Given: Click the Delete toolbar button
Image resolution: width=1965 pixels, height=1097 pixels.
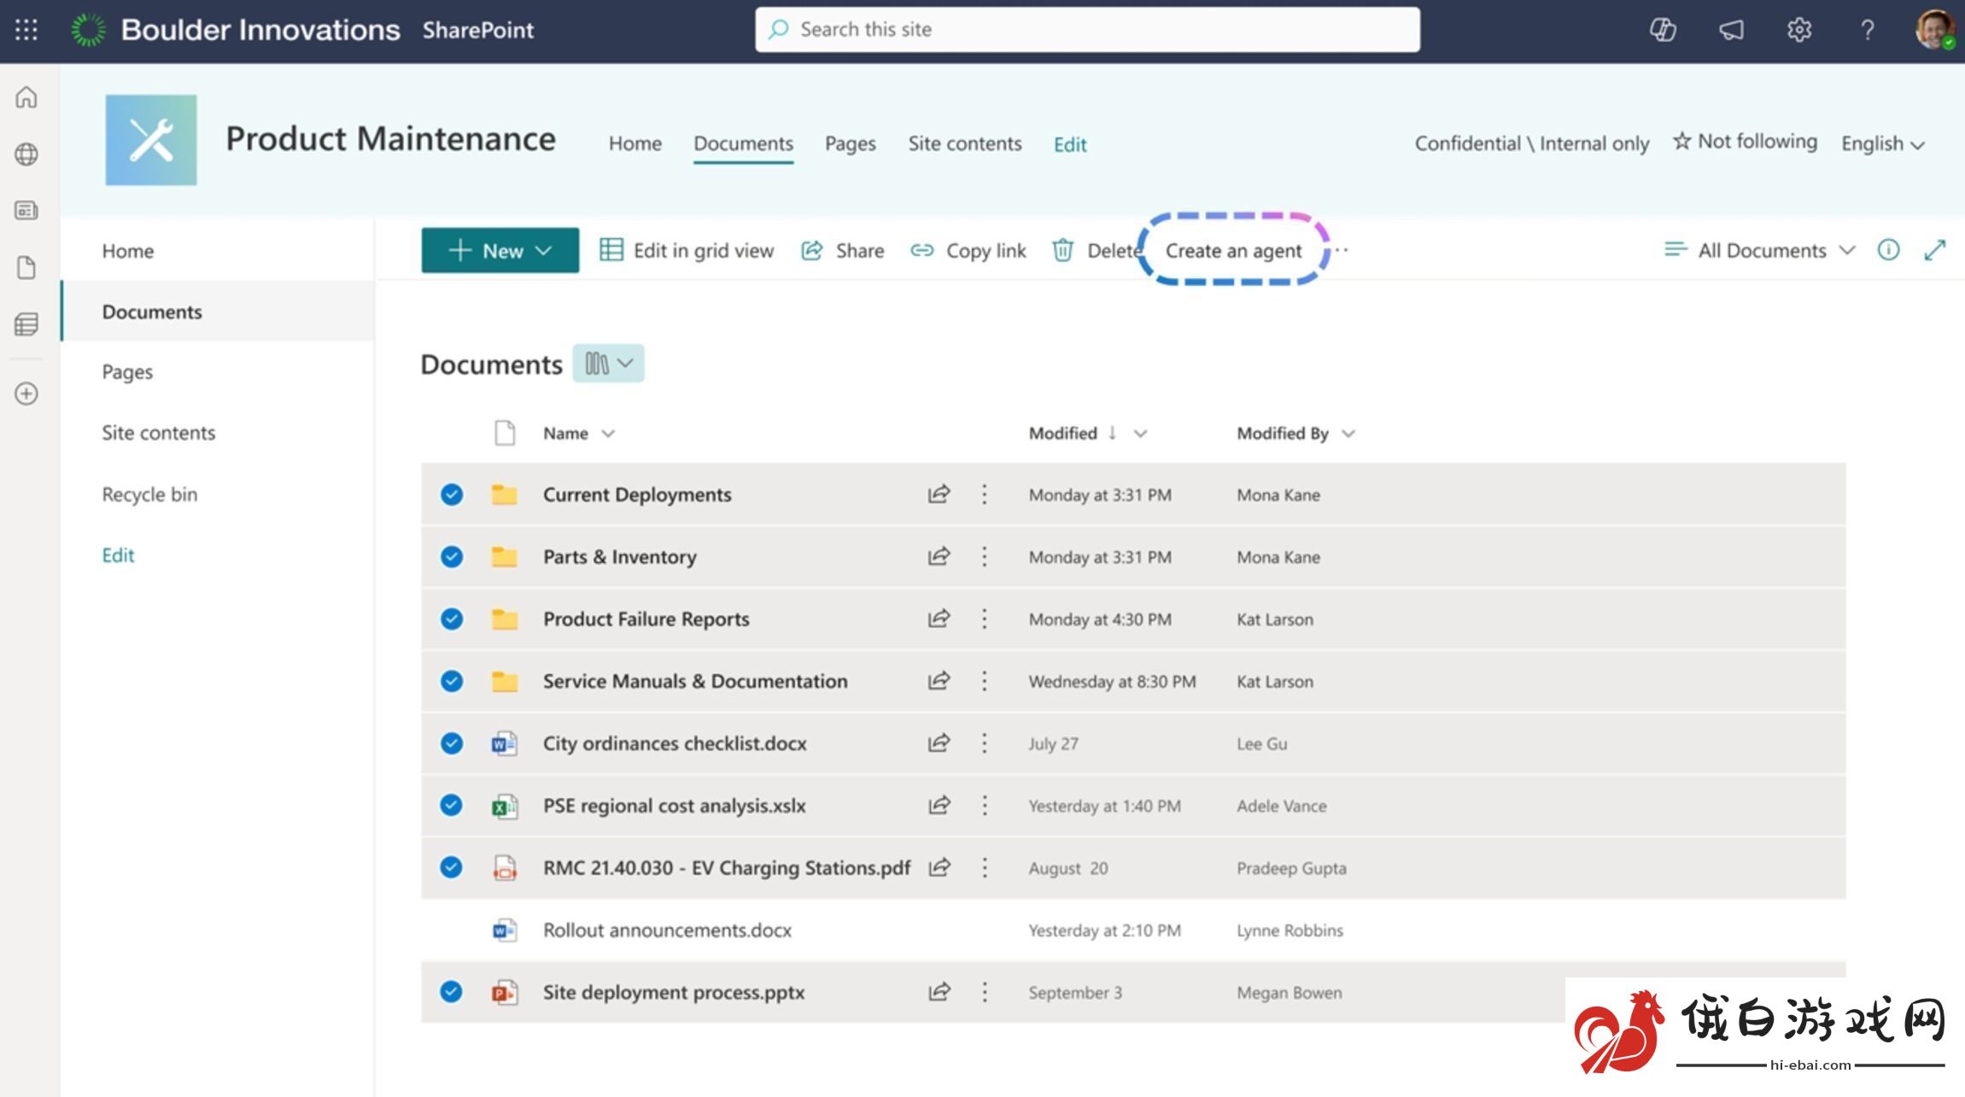Looking at the screenshot, I should 1097,250.
